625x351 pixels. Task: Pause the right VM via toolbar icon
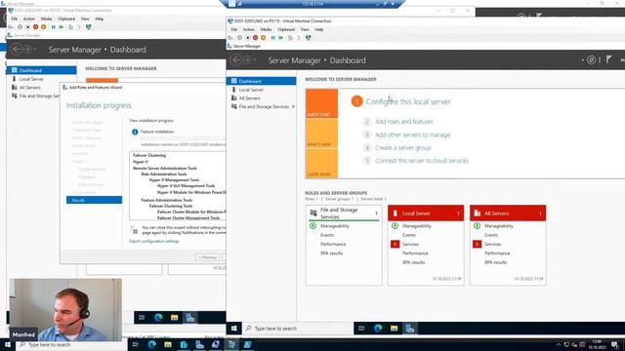point(273,38)
